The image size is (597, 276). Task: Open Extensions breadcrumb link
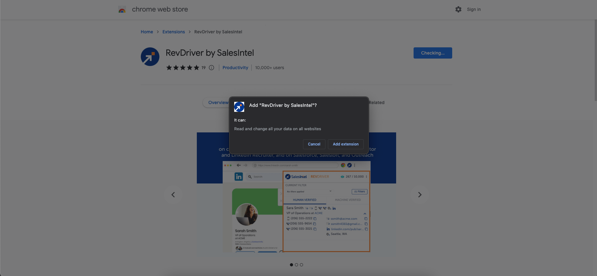(173, 32)
